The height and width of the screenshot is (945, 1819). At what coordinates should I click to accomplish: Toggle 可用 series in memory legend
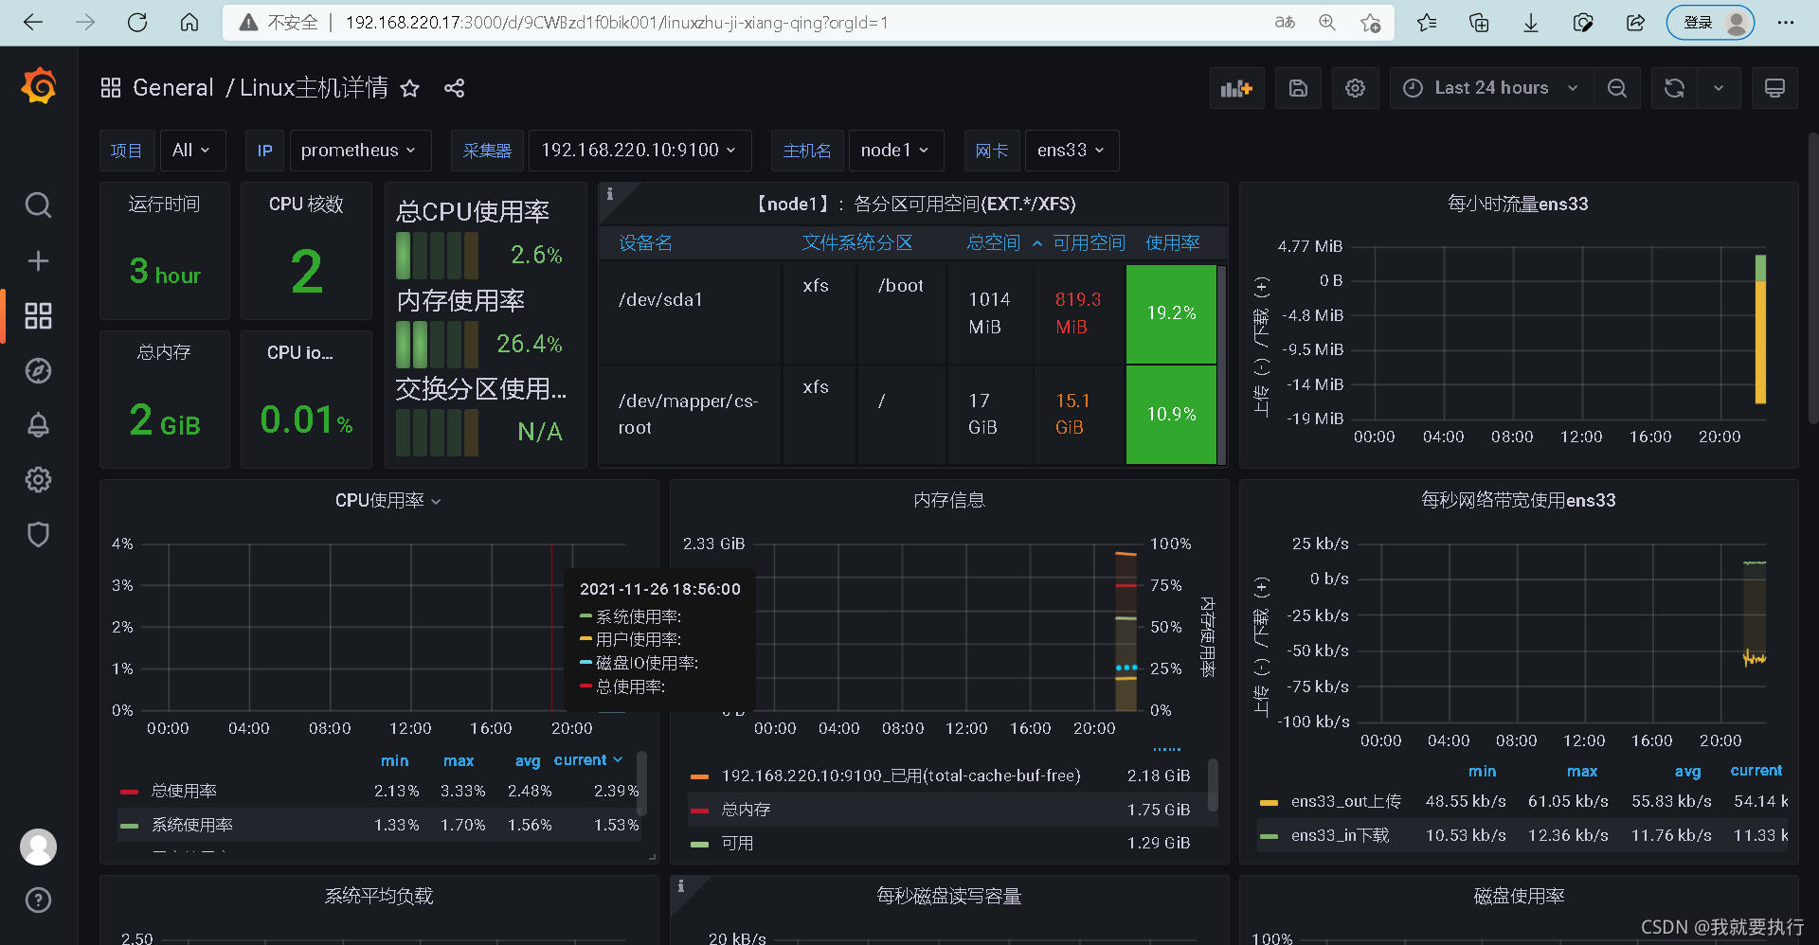pos(737,843)
